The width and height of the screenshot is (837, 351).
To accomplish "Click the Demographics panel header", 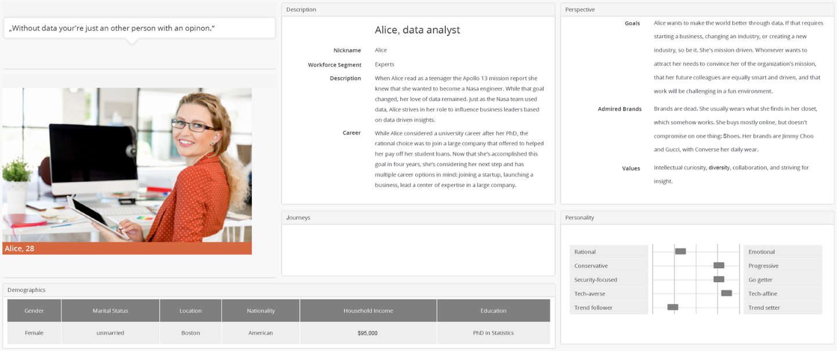I will point(279,290).
